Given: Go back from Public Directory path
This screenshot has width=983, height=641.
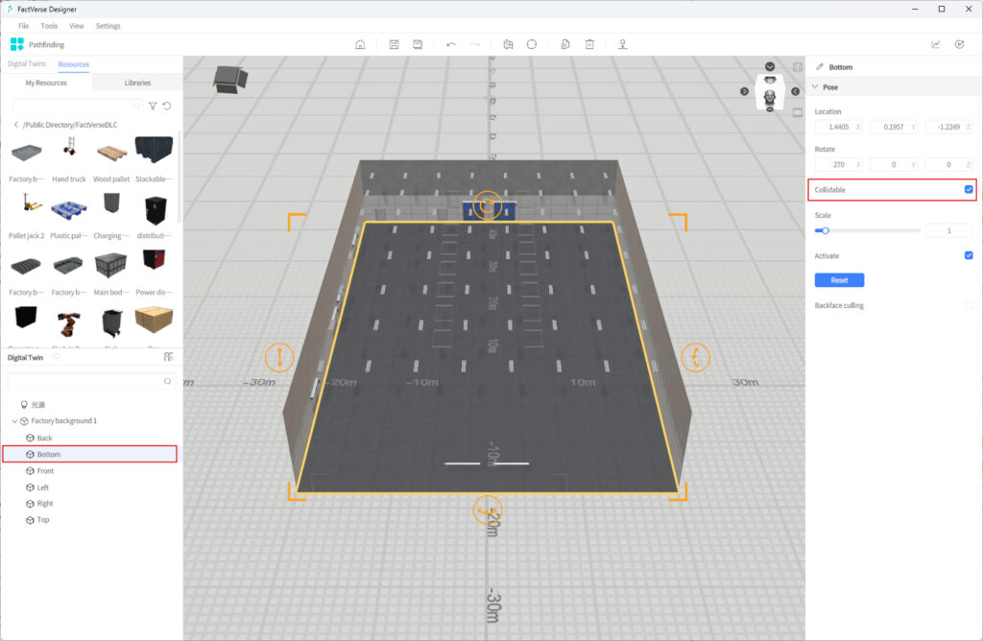Looking at the screenshot, I should (x=15, y=125).
